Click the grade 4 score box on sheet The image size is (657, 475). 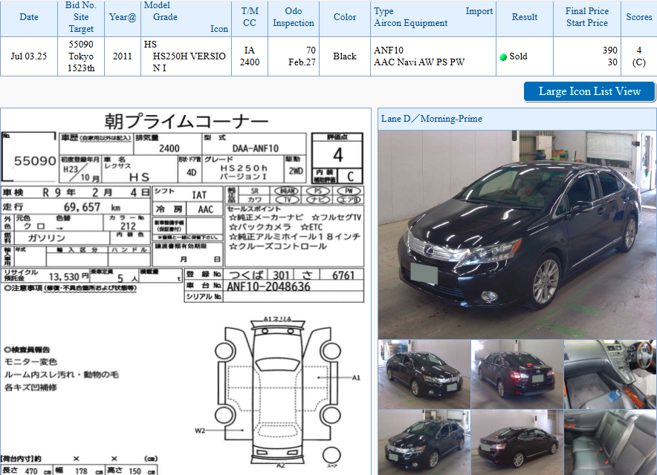pyautogui.click(x=337, y=155)
